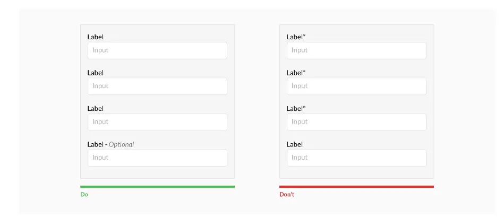Select third asterisk-labeled input in Don't example
This screenshot has height=218, width=504.
click(356, 122)
